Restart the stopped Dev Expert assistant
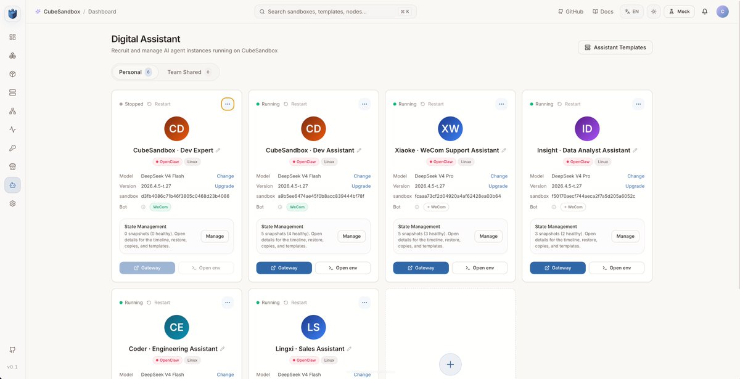Screen dimensions: 740x379 (x=159, y=104)
